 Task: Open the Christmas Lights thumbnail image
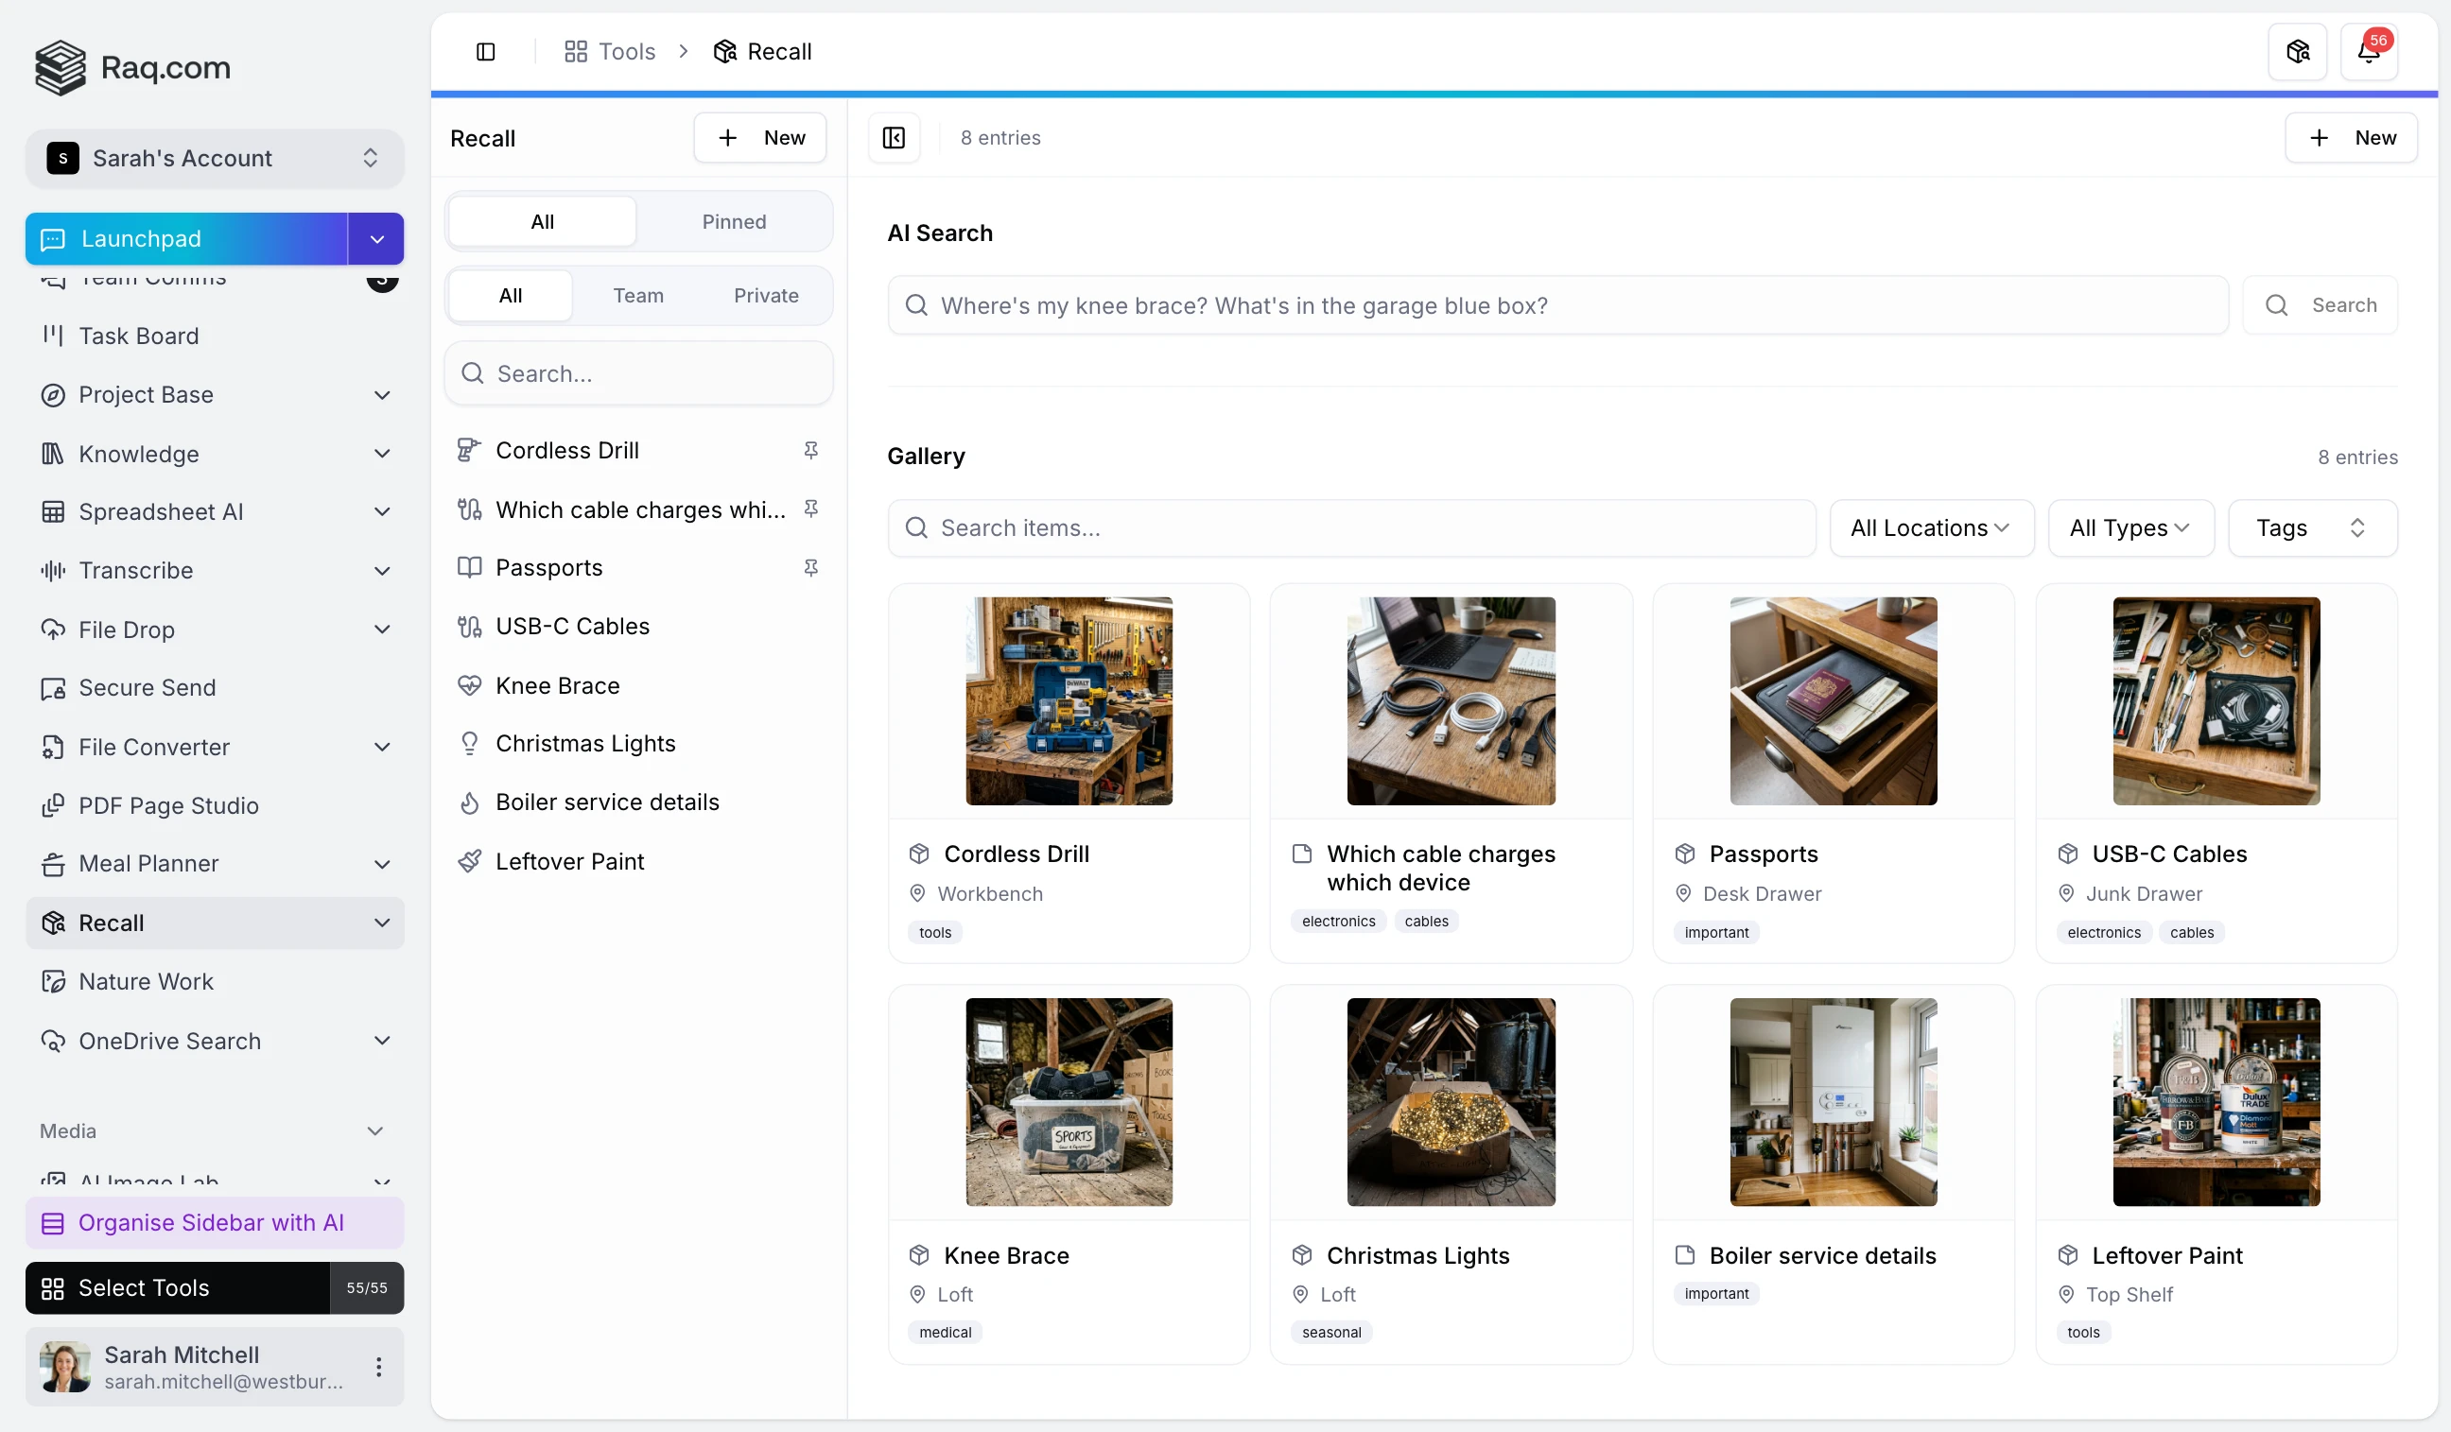[1451, 1101]
